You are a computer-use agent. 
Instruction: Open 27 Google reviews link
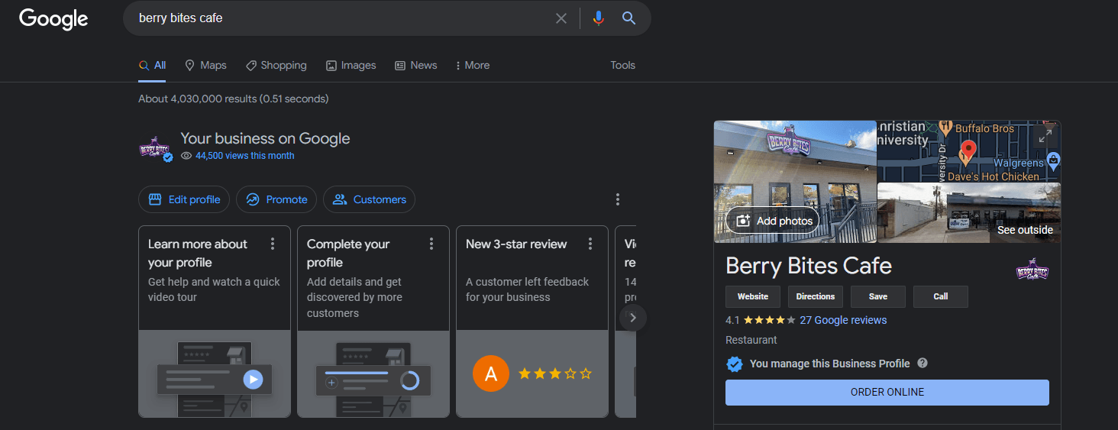click(843, 320)
